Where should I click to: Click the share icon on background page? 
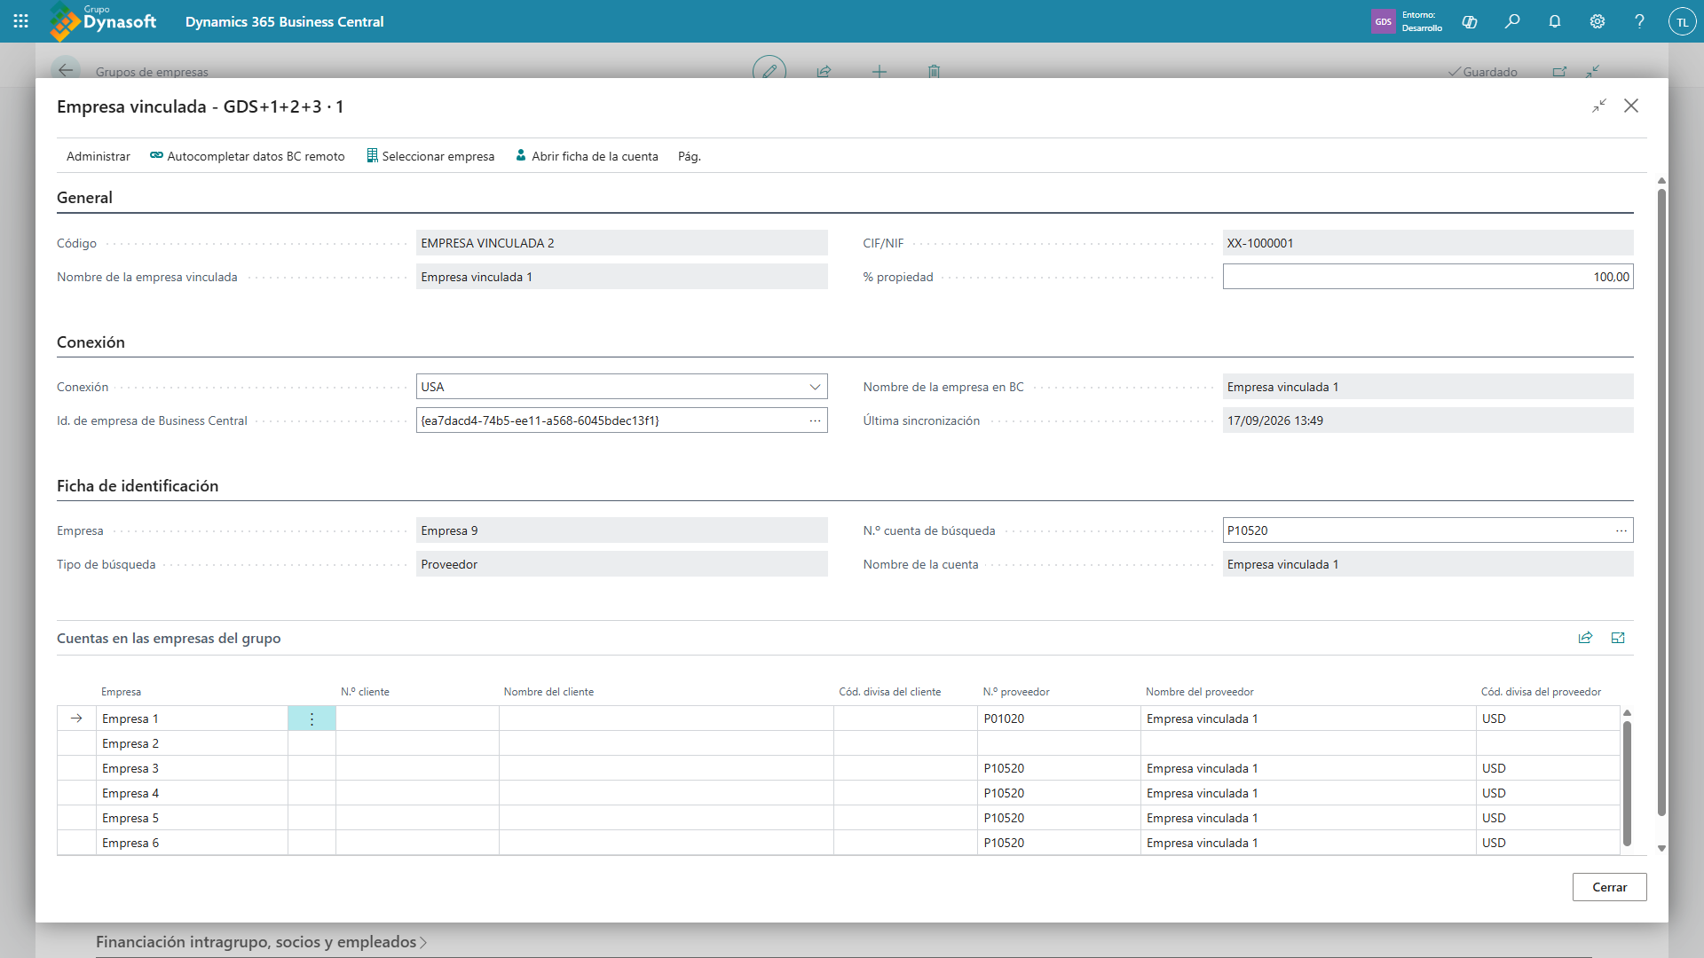824,71
